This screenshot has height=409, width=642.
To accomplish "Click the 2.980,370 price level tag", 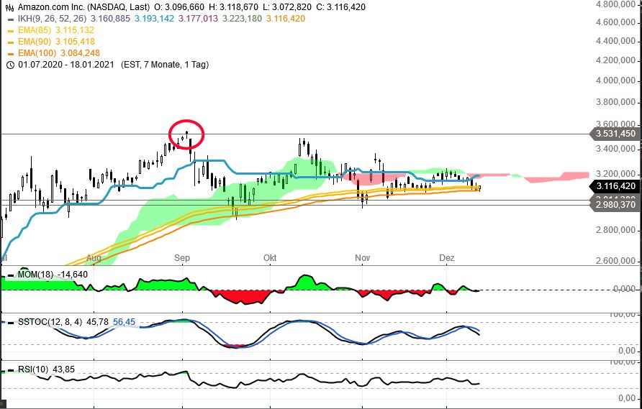I will point(615,205).
